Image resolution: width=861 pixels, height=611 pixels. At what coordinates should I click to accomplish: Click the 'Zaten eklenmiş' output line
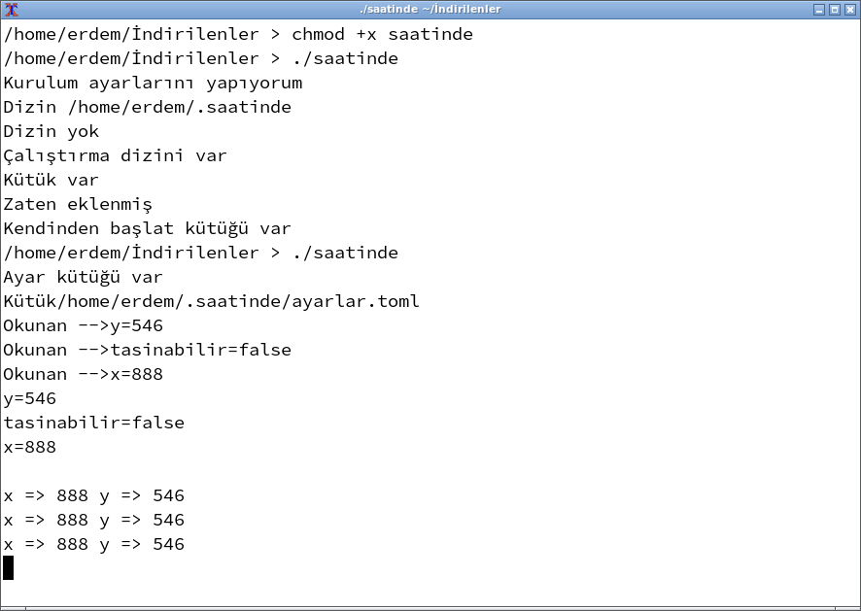(x=78, y=205)
